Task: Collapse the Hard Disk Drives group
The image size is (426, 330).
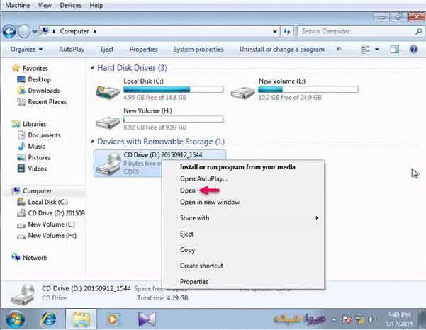Action: 92,67
